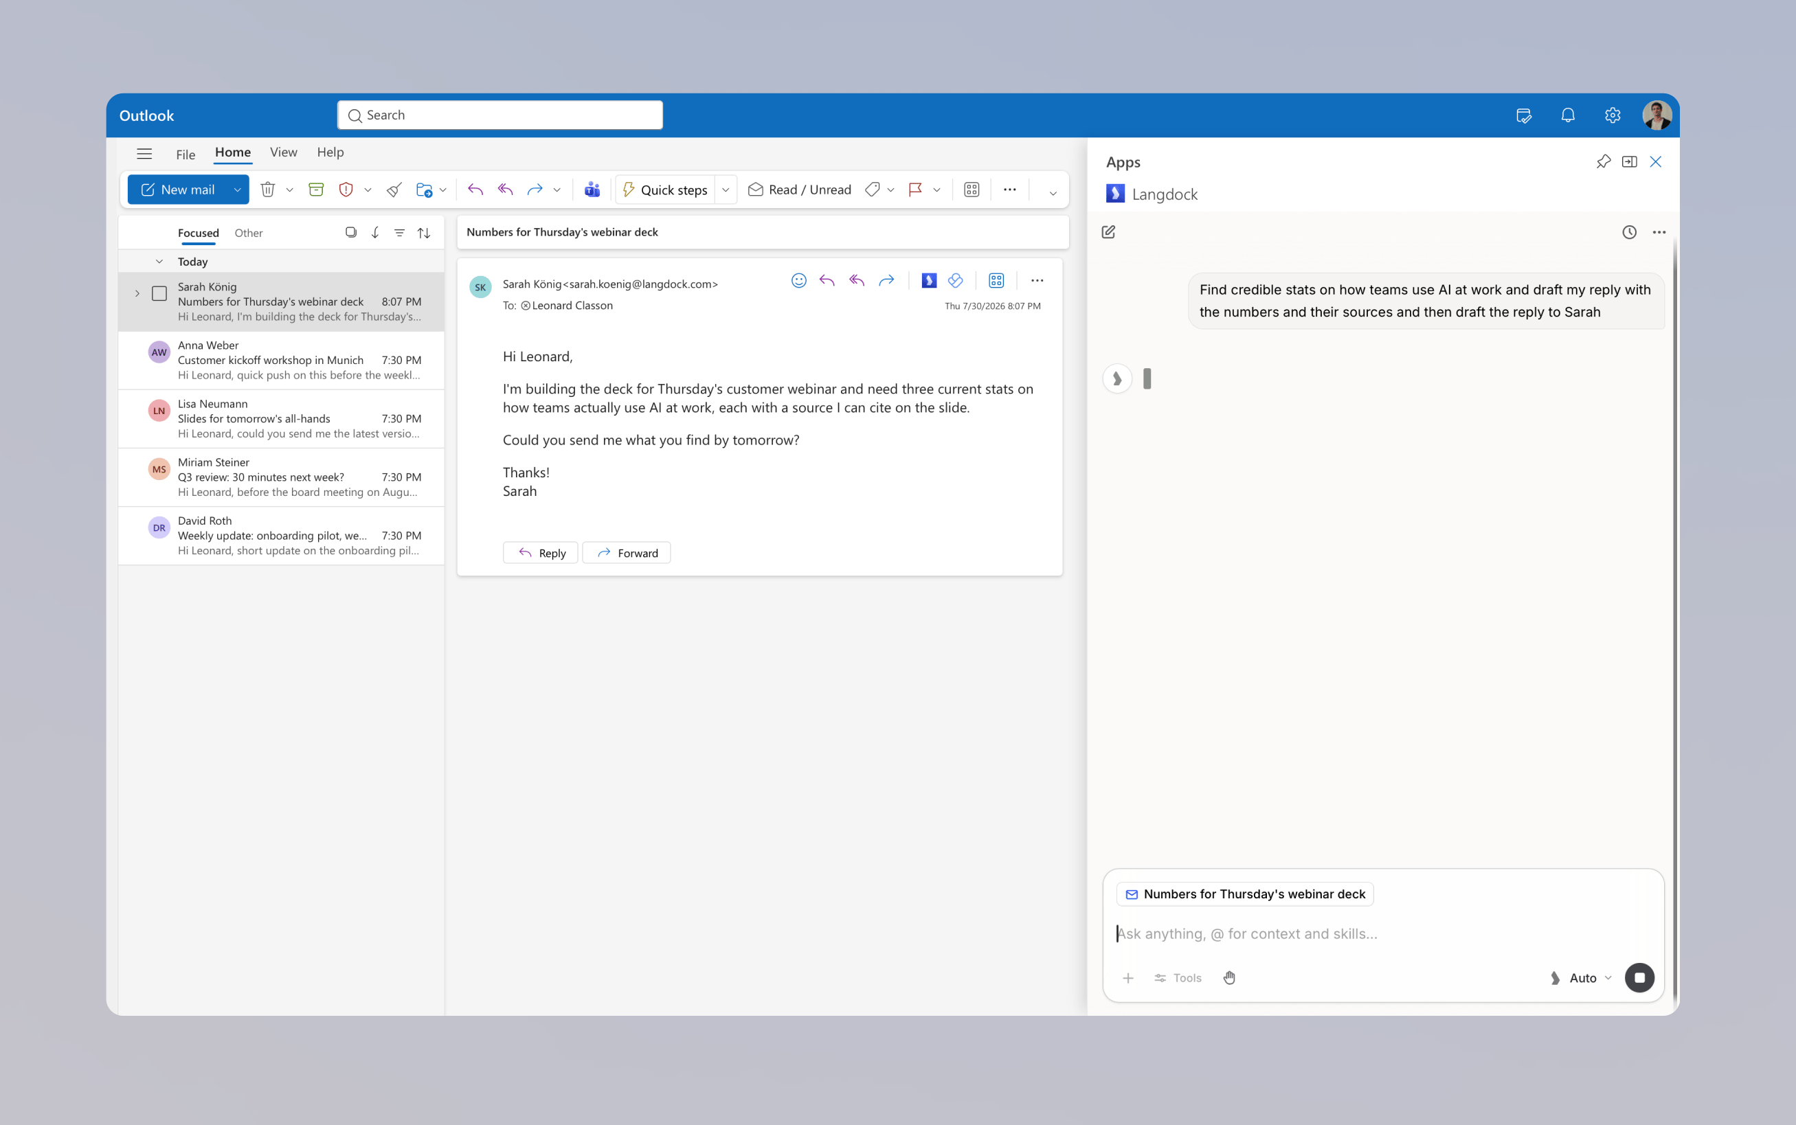The height and width of the screenshot is (1125, 1796).
Task: Flag the message with ribbon flag icon
Action: (915, 190)
